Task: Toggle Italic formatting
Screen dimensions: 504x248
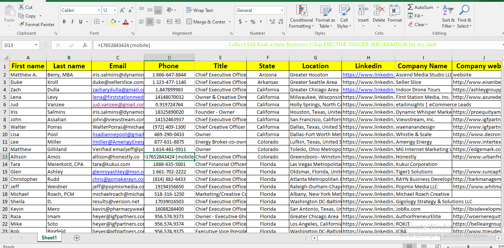Action: coord(73,22)
